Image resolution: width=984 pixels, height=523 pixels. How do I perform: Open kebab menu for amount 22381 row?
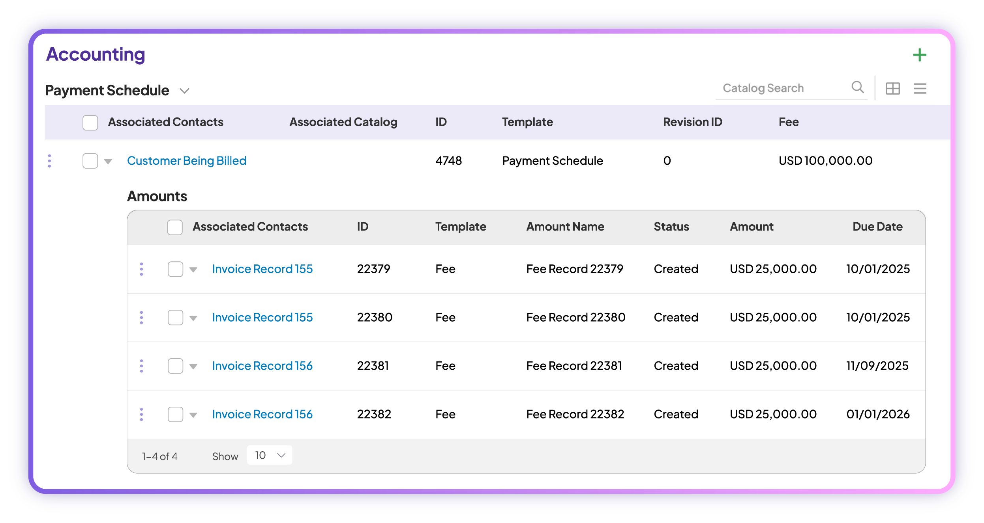(x=141, y=366)
